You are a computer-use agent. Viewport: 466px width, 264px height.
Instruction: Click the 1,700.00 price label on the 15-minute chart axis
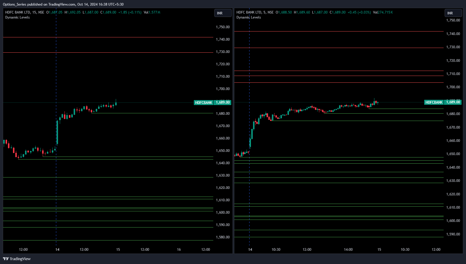pos(223,89)
